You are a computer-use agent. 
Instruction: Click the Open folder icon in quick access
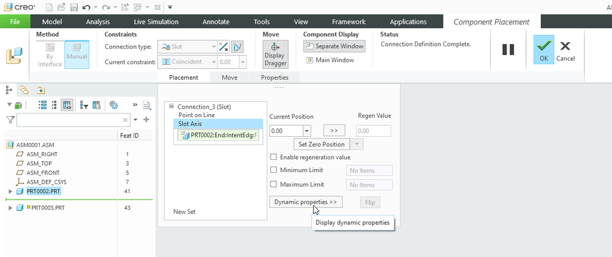click(61, 7)
